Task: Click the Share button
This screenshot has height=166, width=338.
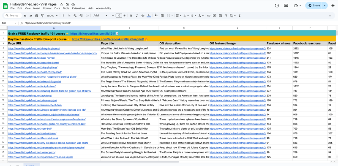Action: pyautogui.click(x=314, y=5)
